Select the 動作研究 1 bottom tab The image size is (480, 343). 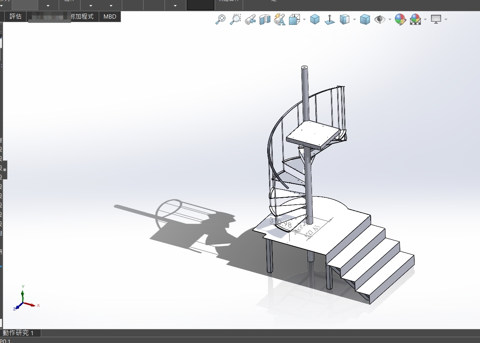pos(18,333)
